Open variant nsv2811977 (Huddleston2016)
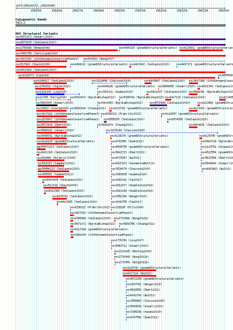Image resolution: width=233 pixels, height=330 pixels. (x=132, y=185)
